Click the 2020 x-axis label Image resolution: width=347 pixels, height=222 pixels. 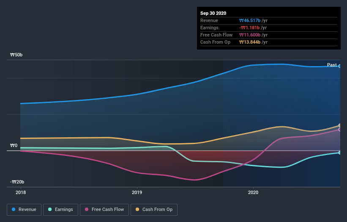[253, 192]
